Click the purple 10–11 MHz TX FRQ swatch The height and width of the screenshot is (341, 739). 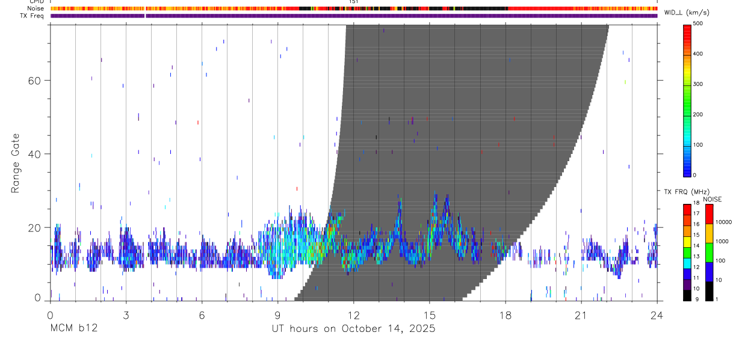click(687, 284)
